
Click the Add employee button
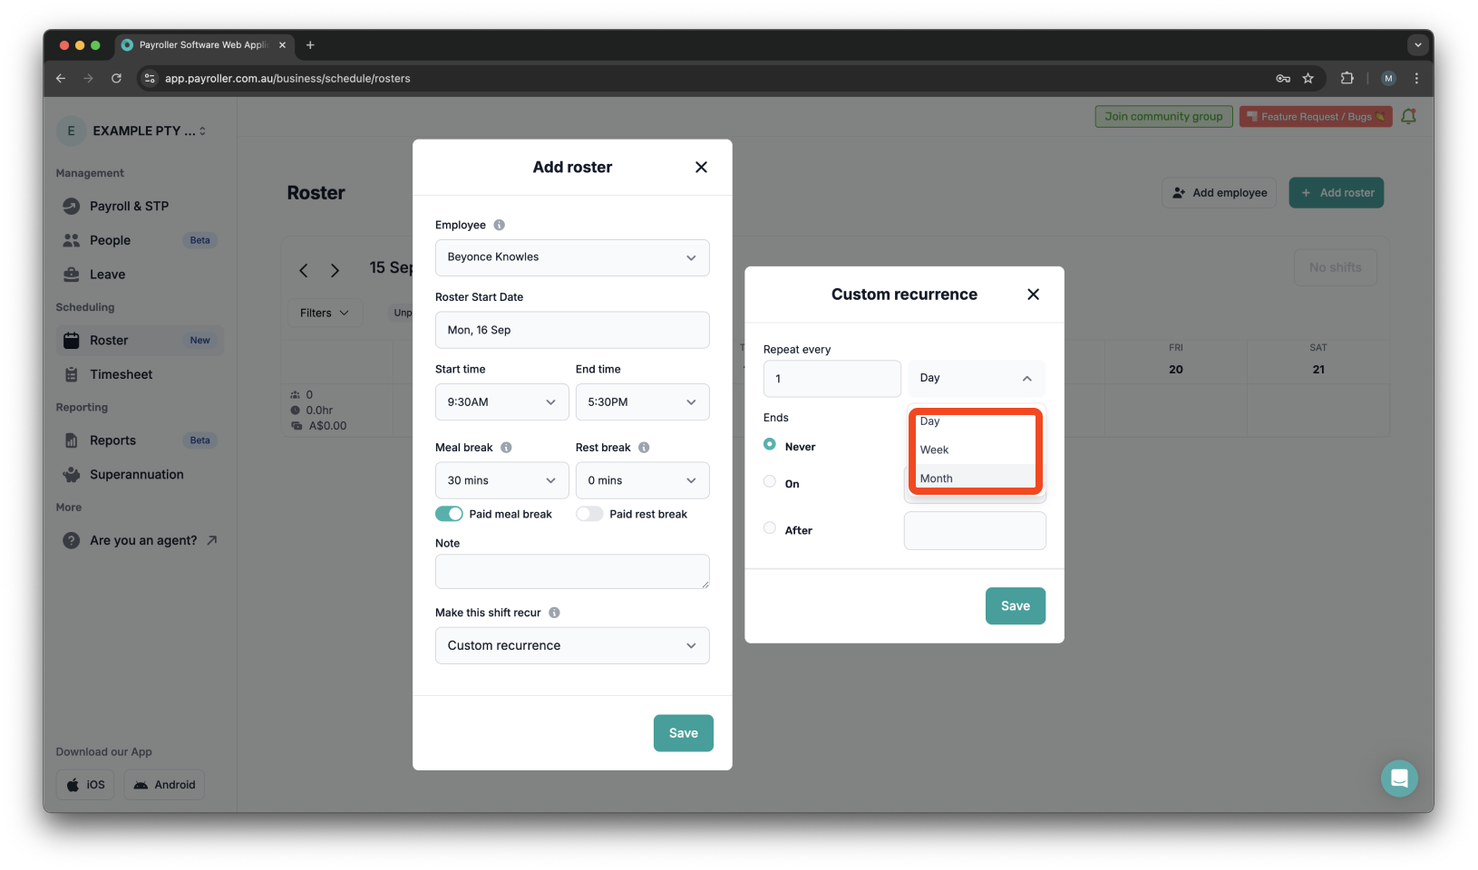[1219, 193]
